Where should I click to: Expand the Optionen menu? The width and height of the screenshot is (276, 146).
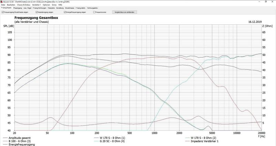pyautogui.click(x=46, y=5)
